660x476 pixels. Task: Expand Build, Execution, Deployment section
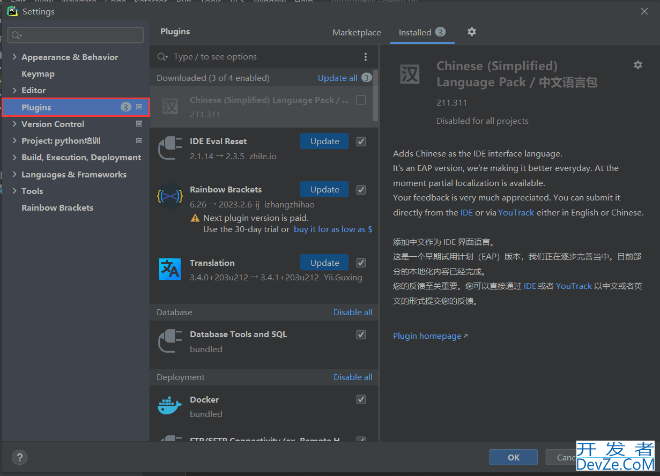click(14, 158)
